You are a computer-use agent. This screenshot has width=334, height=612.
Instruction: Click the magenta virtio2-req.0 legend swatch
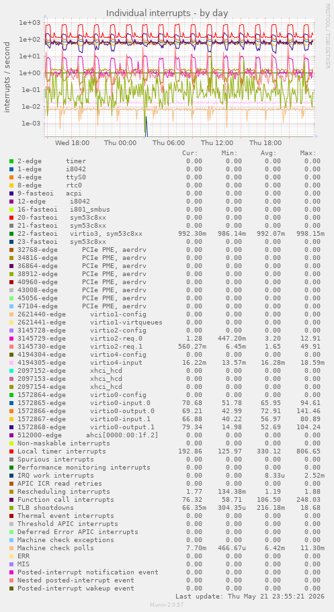[x=11, y=339]
